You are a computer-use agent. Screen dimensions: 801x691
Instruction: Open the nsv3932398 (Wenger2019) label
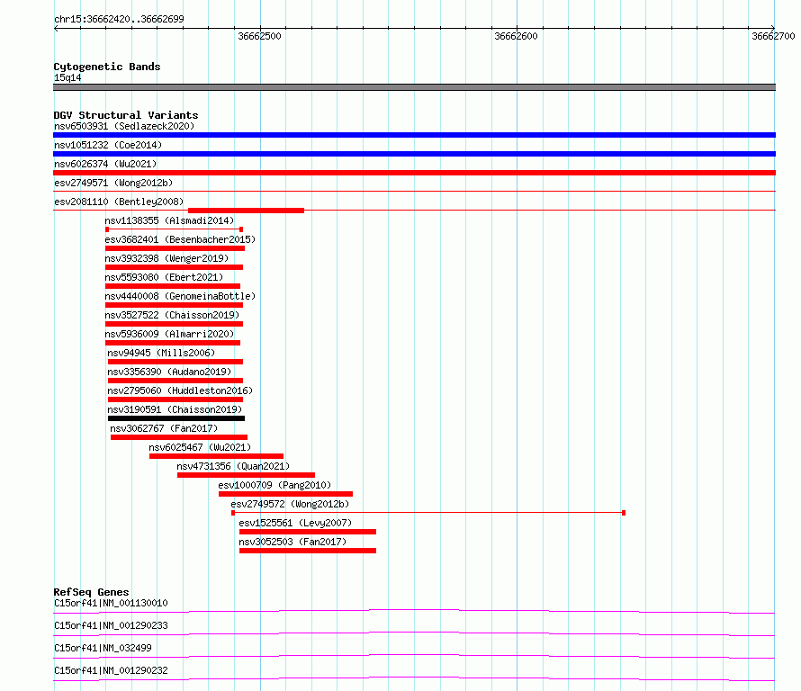tap(166, 258)
